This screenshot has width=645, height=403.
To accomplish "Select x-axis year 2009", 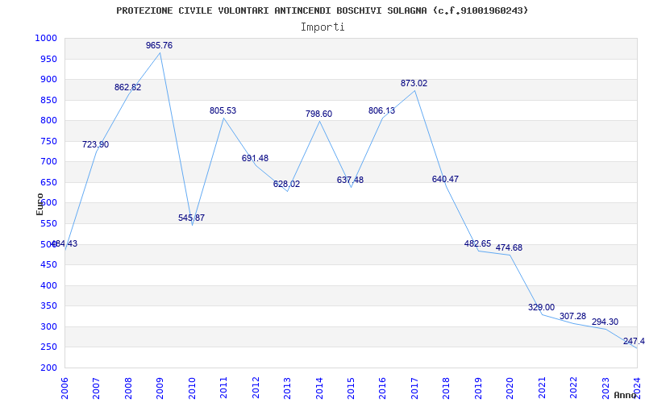I will point(160,387).
